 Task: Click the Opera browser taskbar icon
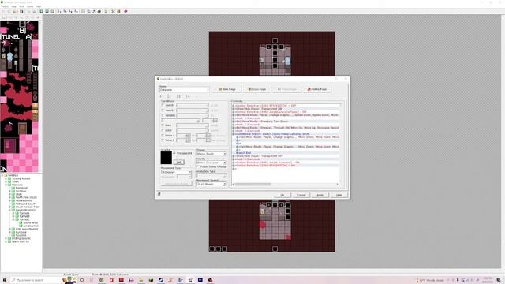click(111, 280)
